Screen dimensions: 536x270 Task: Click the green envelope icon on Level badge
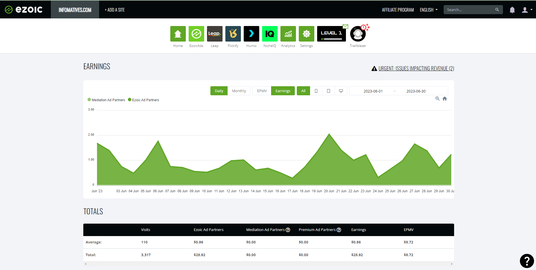point(345,27)
